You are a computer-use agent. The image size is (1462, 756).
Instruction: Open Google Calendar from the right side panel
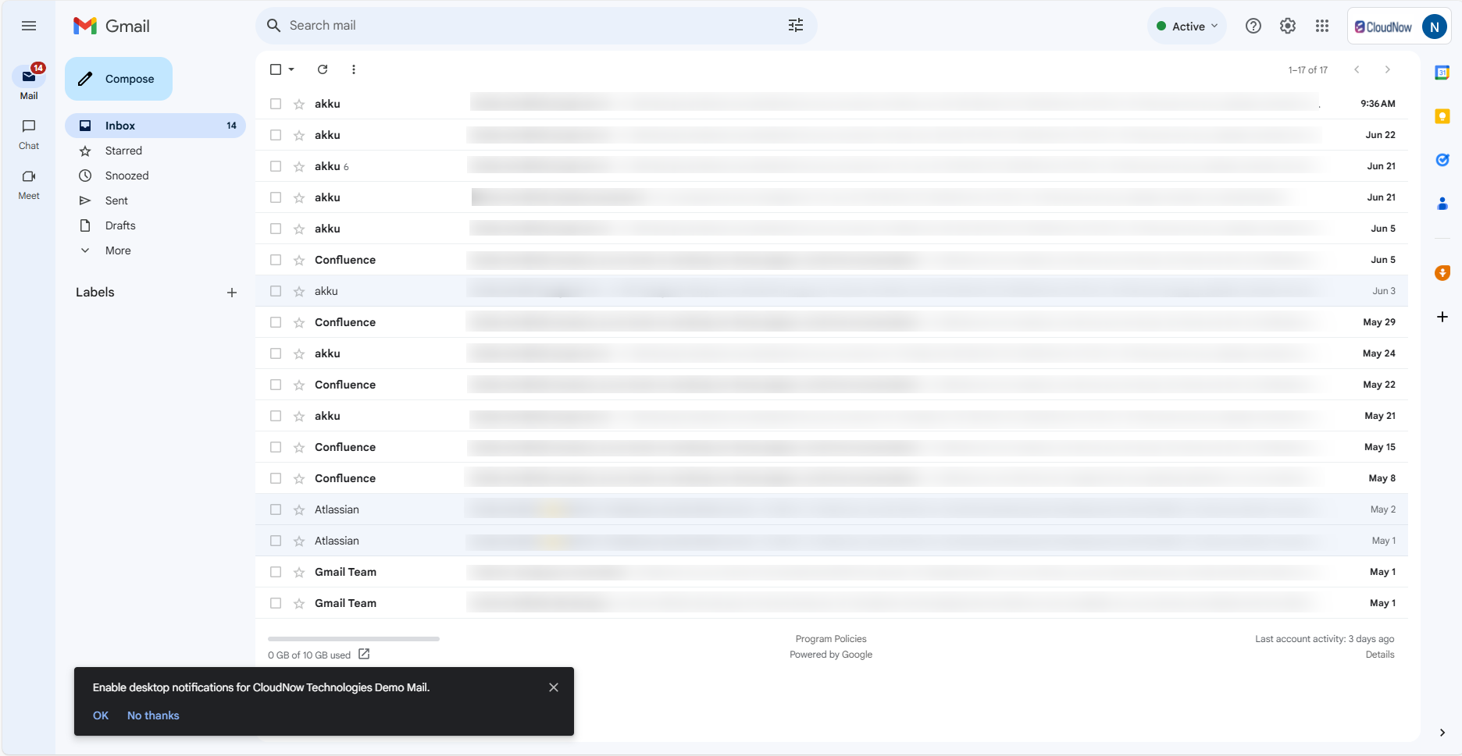pos(1442,73)
